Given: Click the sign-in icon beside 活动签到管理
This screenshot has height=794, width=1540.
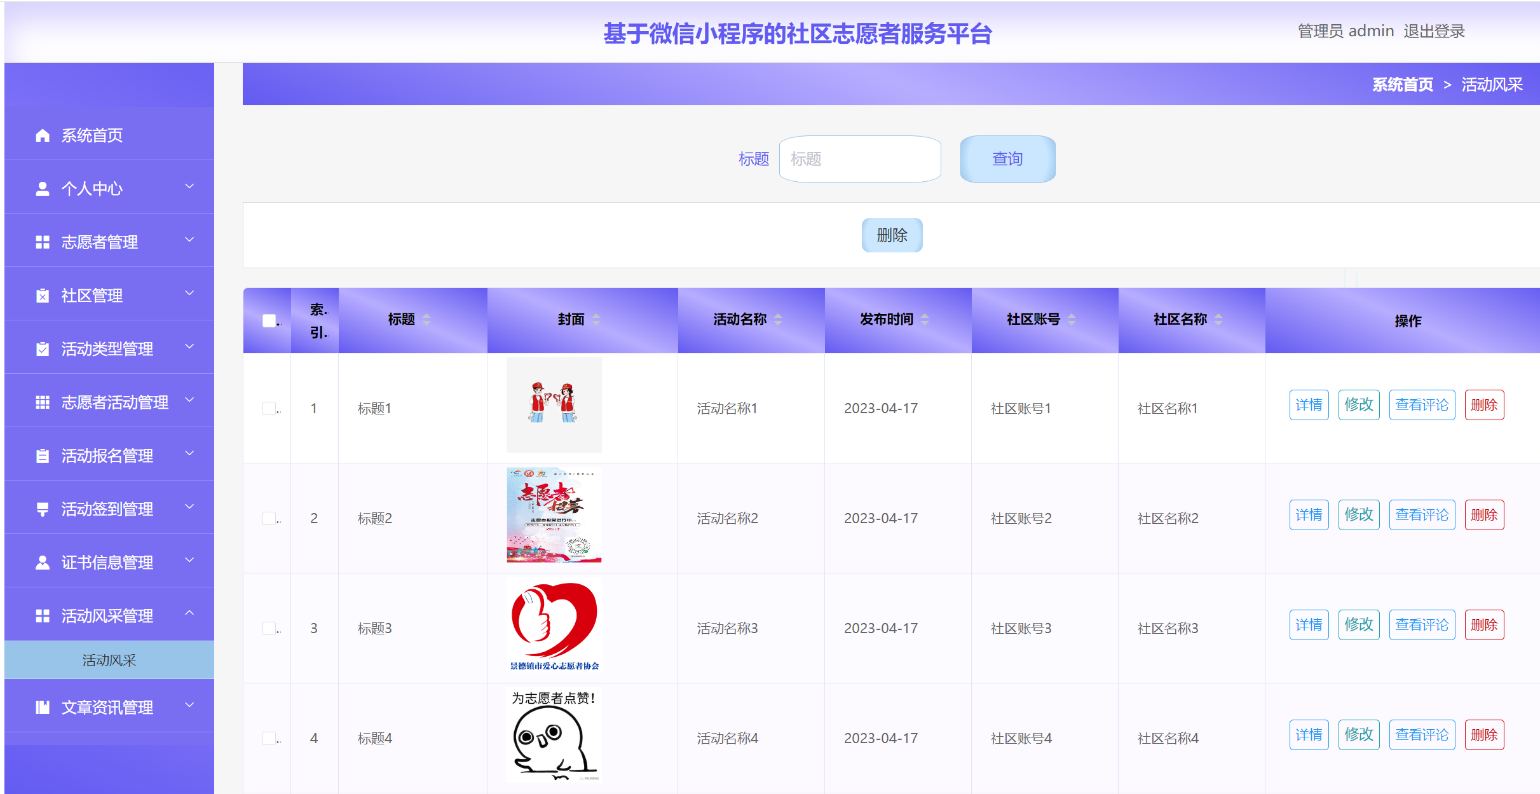Looking at the screenshot, I should click(x=43, y=509).
